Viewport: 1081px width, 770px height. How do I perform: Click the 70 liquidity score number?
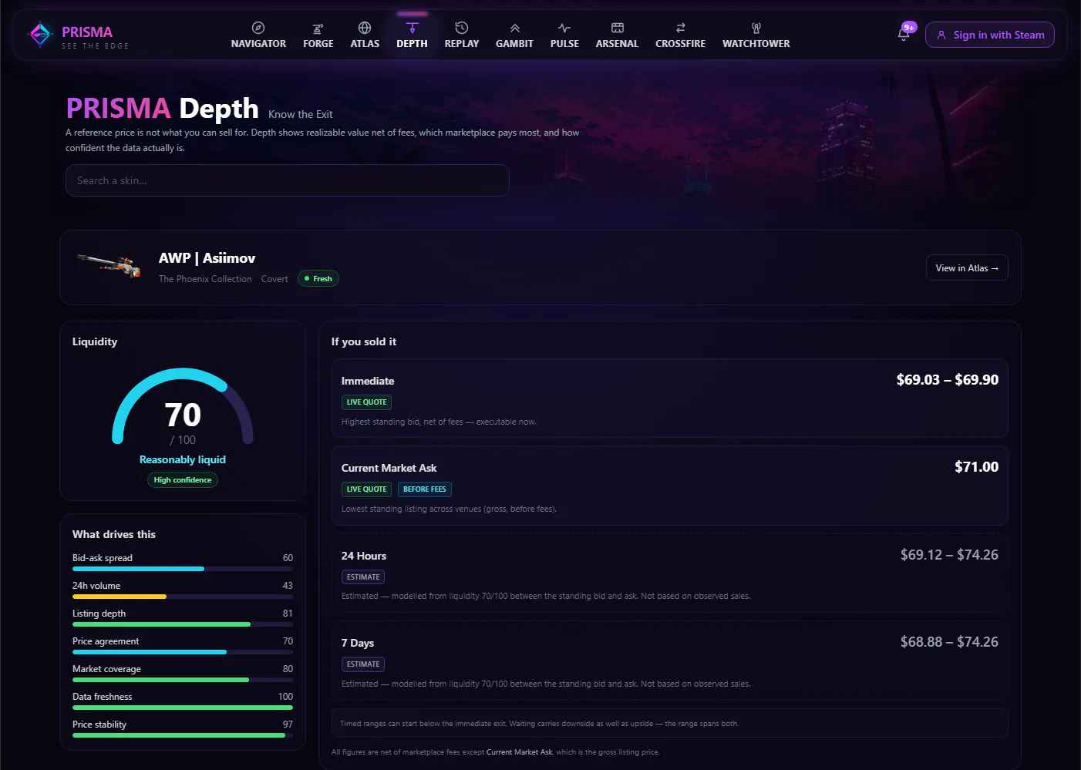183,415
